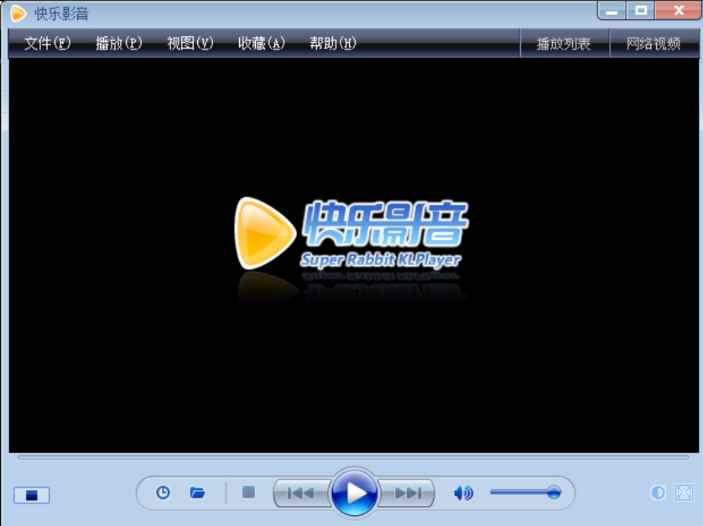
Task: Enter fullscreen with the expand icon
Action: (685, 492)
